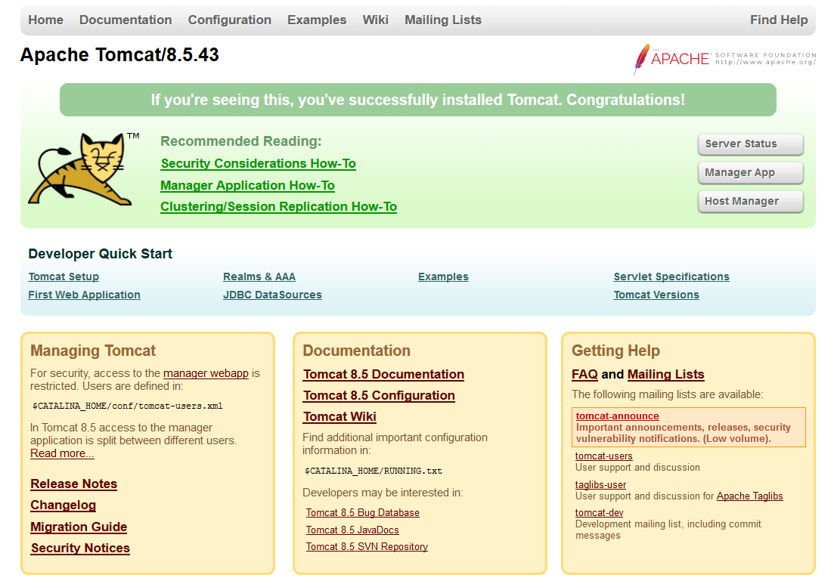Go to Configuration in the top navigation
The width and height of the screenshot is (834, 581).
point(230,20)
